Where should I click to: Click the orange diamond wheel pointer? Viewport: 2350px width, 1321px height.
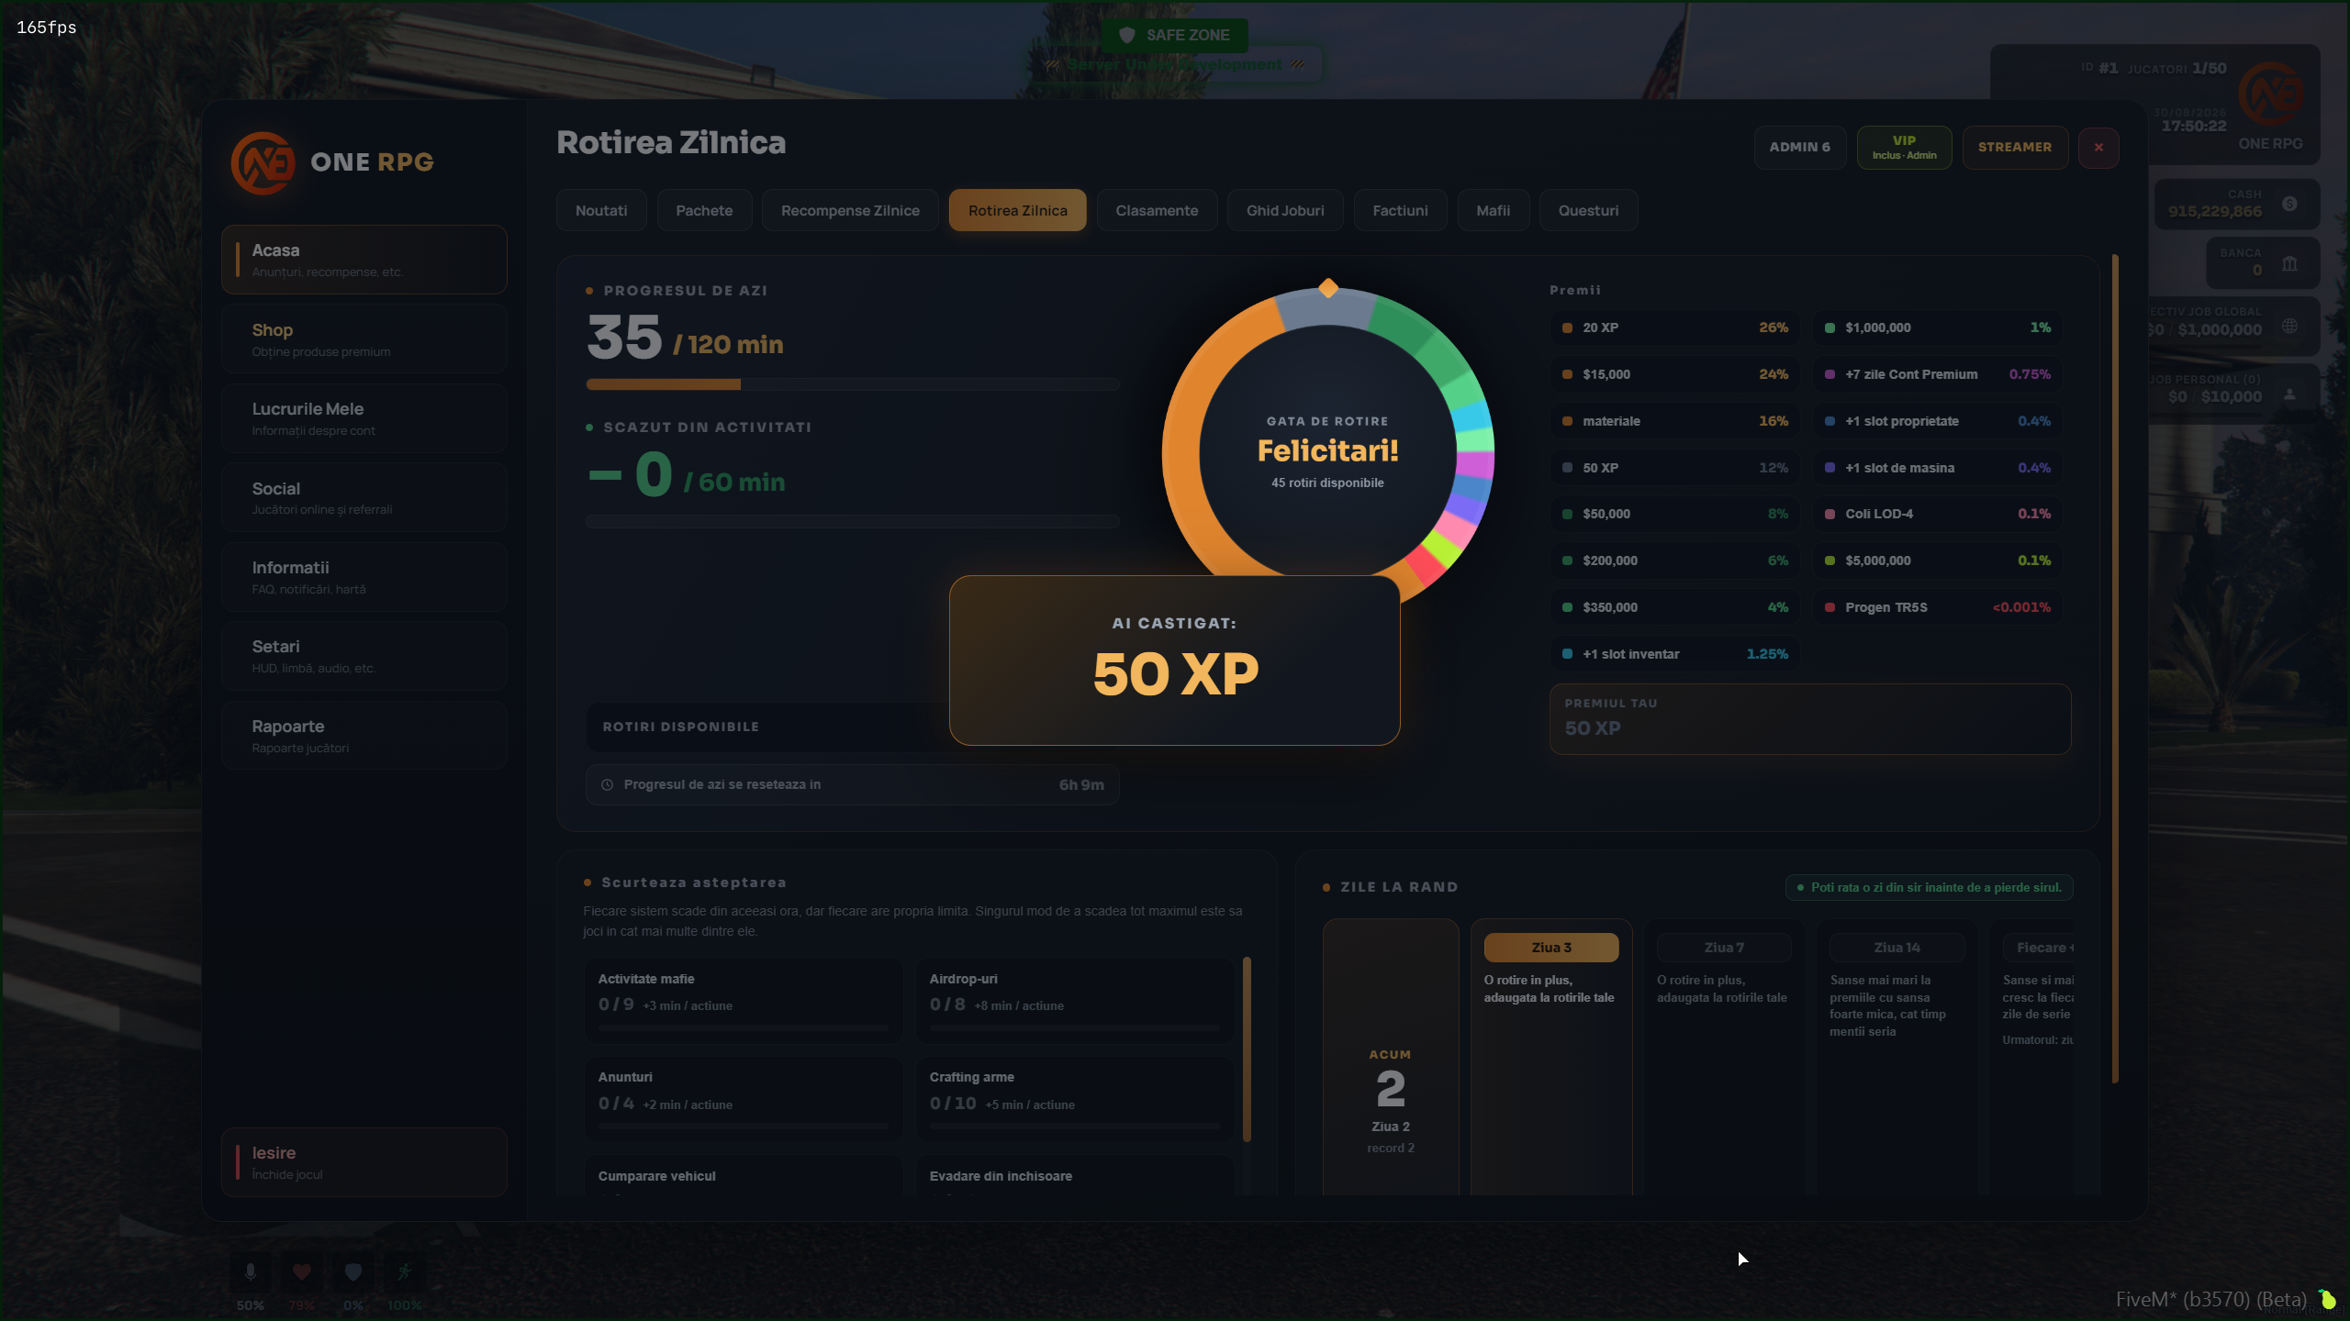[1328, 288]
